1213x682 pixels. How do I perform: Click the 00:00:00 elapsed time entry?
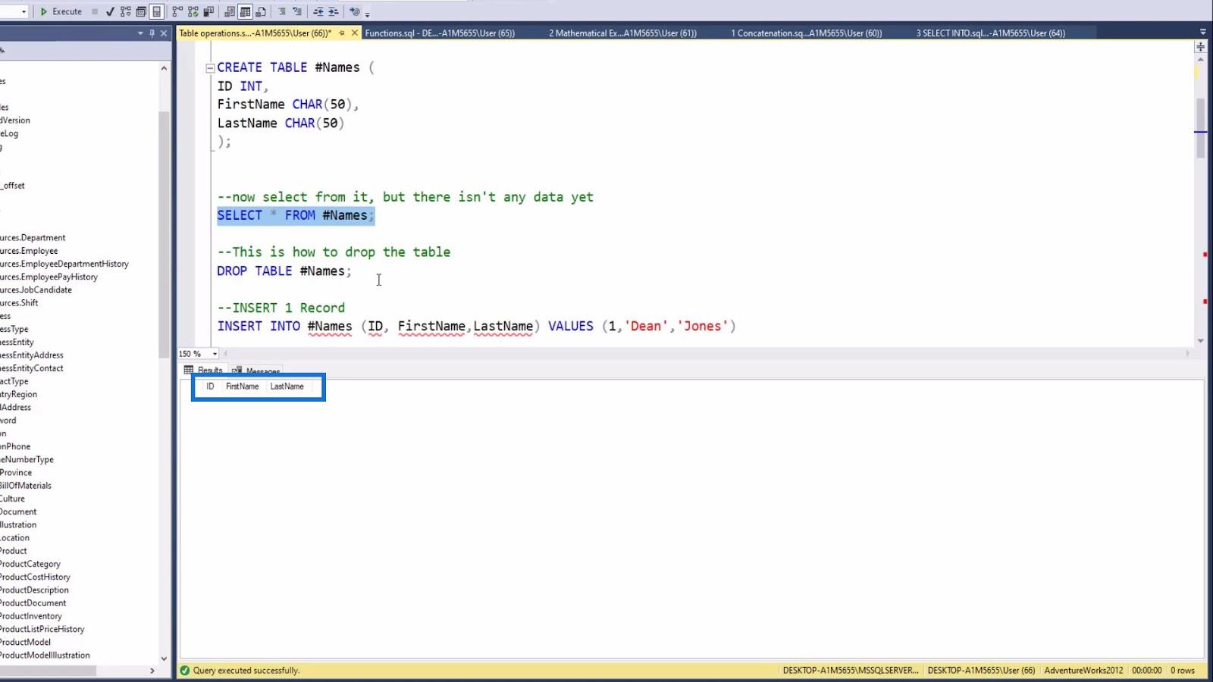coord(1147,671)
